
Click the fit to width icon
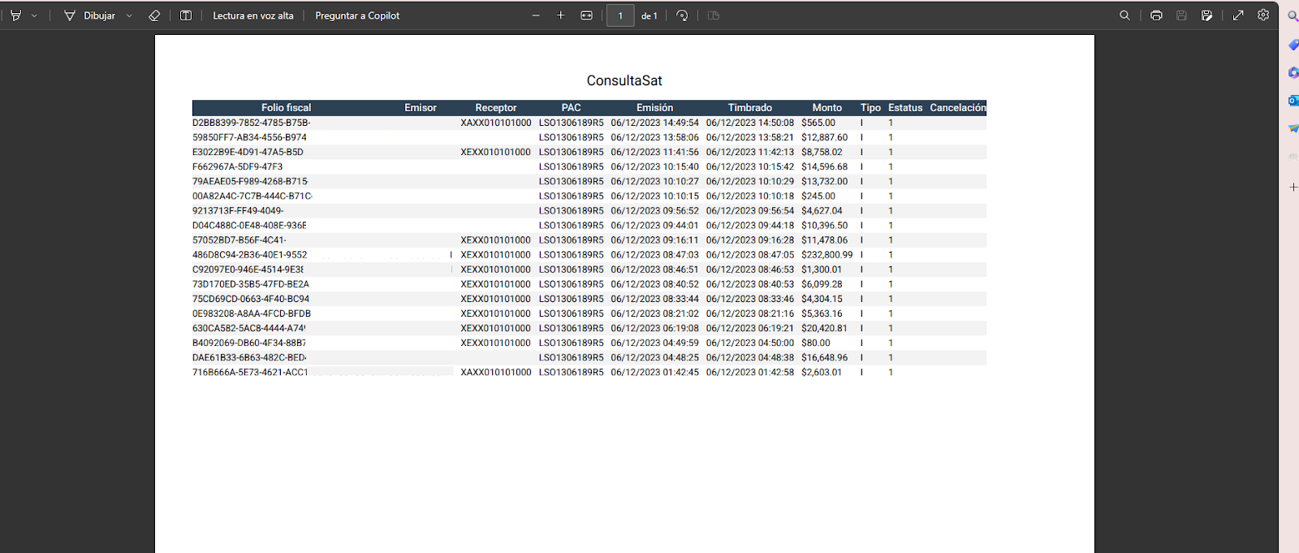click(587, 15)
